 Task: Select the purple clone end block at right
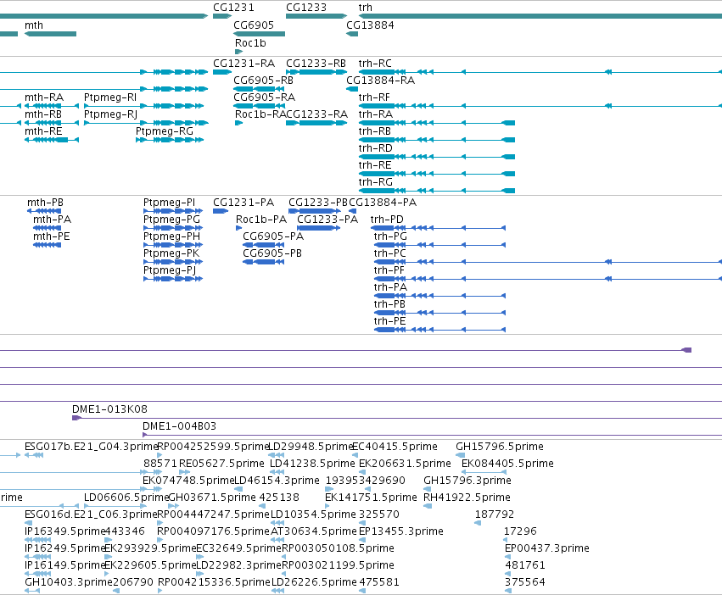coord(686,350)
